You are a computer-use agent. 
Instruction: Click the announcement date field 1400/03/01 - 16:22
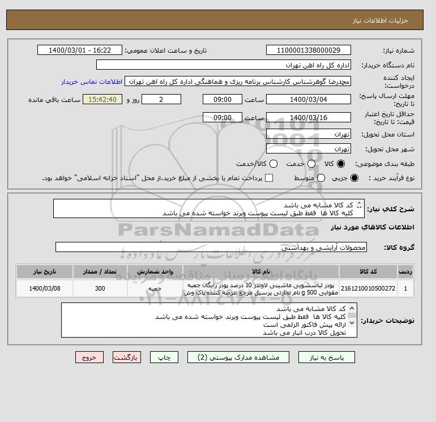pos(80,50)
